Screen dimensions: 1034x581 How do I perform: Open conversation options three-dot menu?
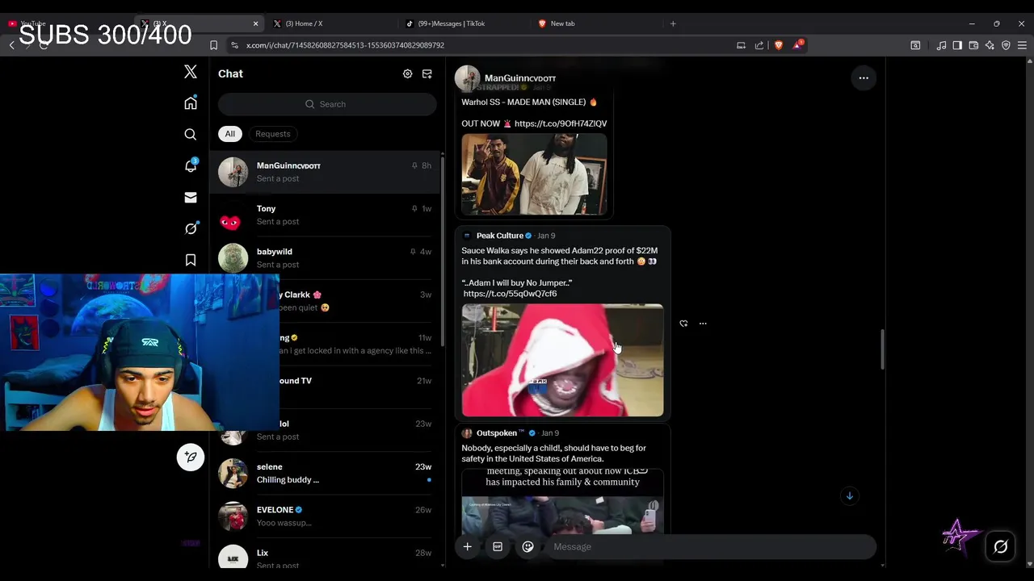tap(864, 78)
